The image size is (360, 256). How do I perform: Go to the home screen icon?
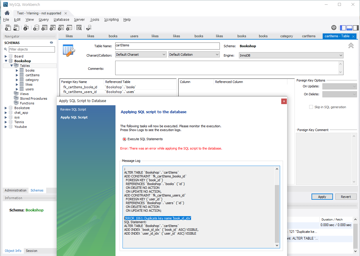tap(7, 13)
